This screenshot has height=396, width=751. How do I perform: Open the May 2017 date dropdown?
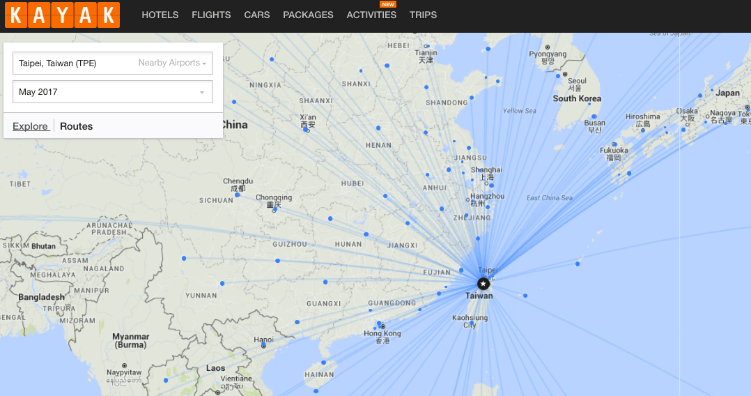coord(113,92)
